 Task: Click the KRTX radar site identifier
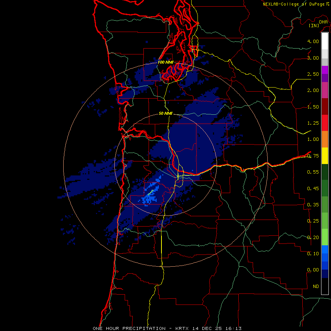182,328
